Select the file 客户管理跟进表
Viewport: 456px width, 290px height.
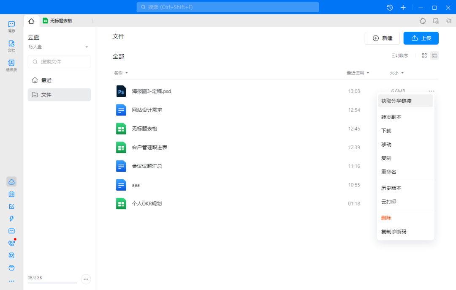(149, 148)
